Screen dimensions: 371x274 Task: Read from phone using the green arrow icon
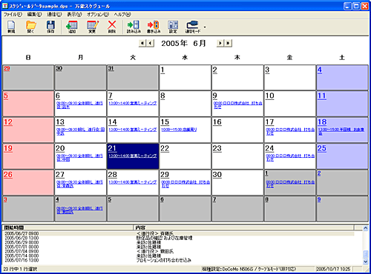click(134, 27)
